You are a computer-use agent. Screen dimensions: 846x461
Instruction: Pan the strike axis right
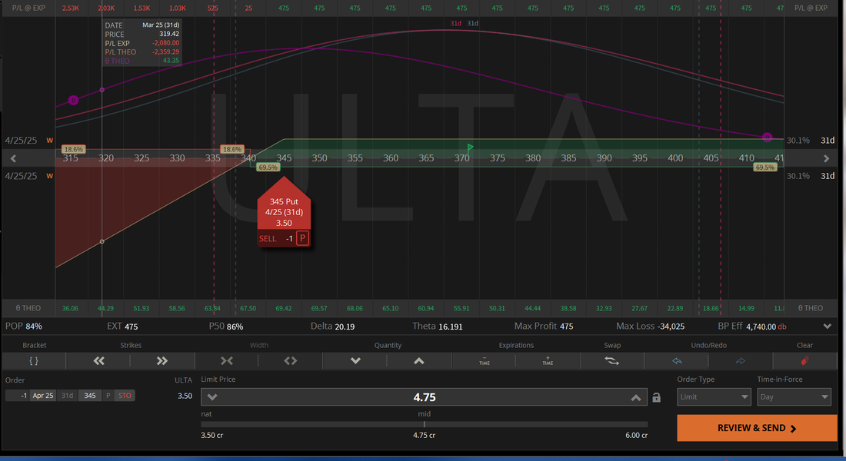[826, 158]
